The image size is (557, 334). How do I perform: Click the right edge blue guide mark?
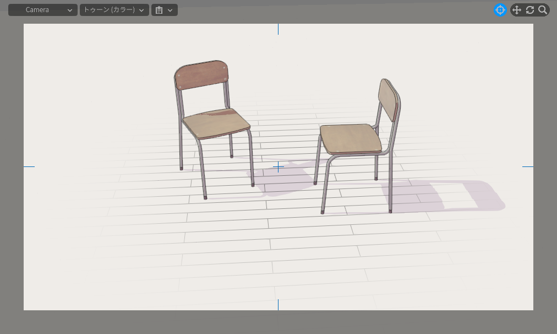pos(527,166)
